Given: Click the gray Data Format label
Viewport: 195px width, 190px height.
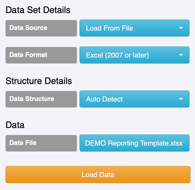Looking at the screenshot, I should click(x=41, y=55).
